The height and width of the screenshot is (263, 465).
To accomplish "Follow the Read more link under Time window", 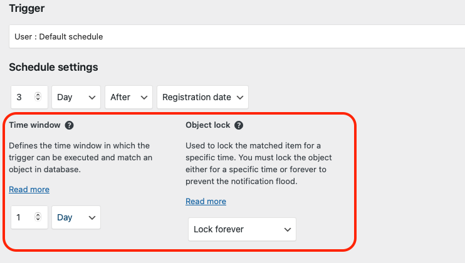I will [x=29, y=190].
